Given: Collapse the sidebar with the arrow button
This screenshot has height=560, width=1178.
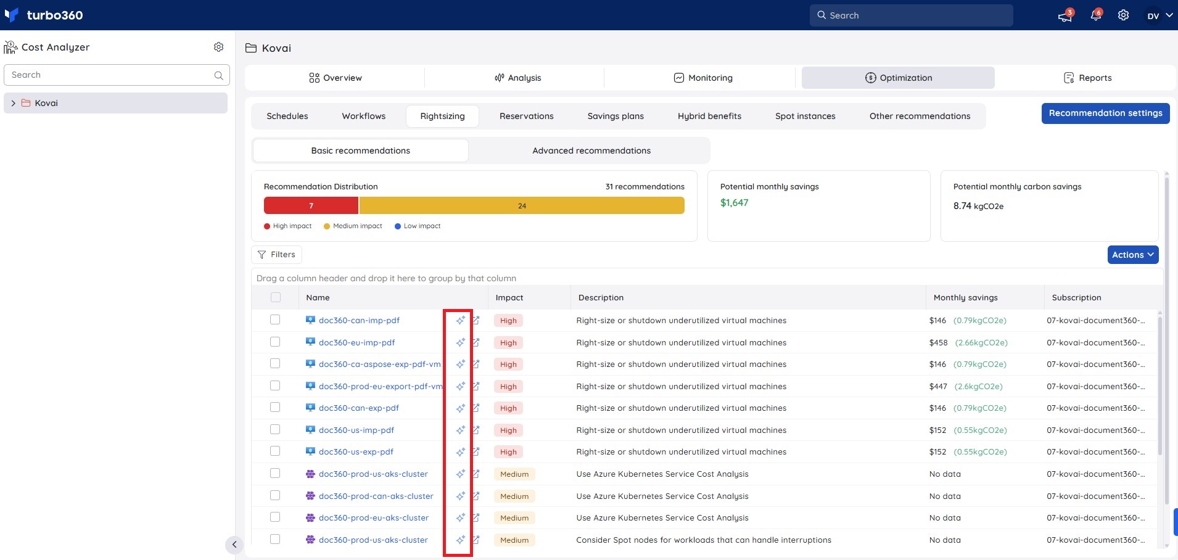Looking at the screenshot, I should click(234, 545).
